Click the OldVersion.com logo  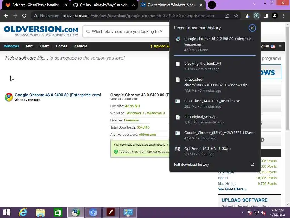click(41, 31)
